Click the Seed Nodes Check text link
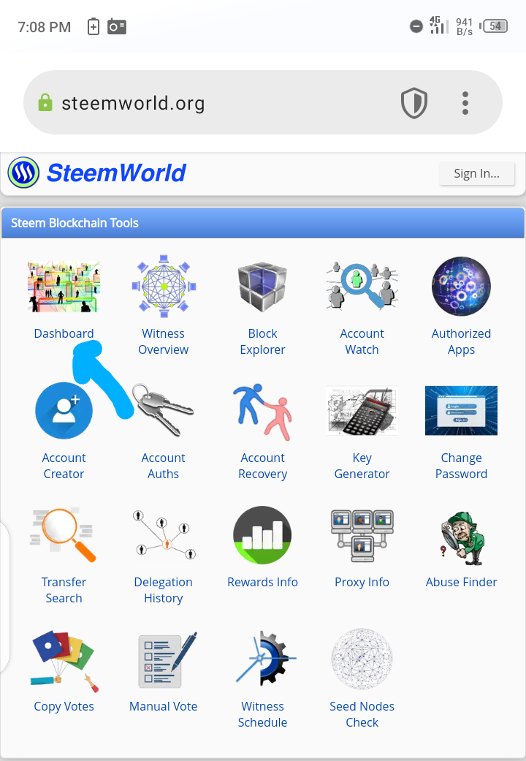 (x=362, y=714)
